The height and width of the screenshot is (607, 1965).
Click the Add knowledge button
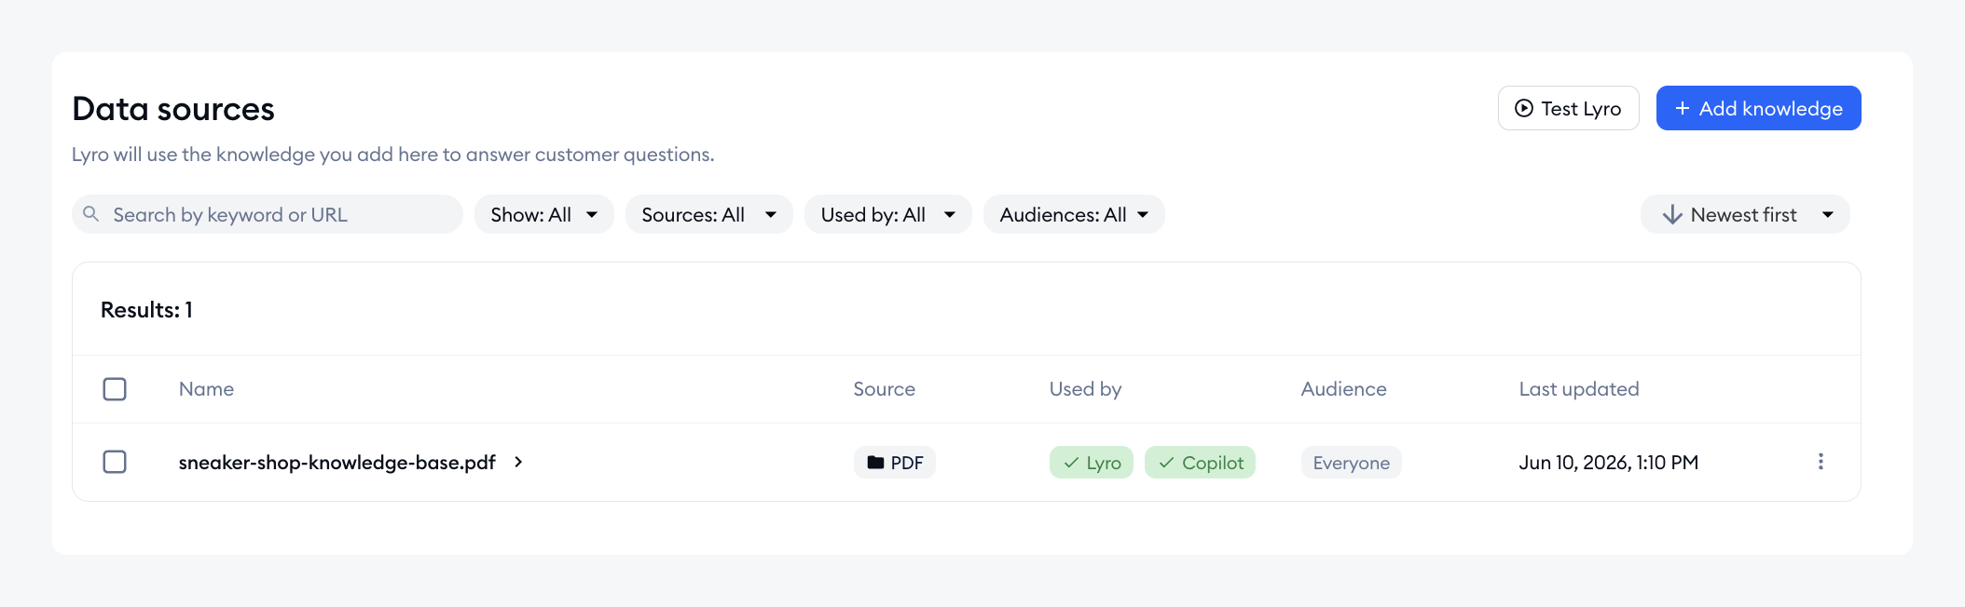[x=1759, y=108]
